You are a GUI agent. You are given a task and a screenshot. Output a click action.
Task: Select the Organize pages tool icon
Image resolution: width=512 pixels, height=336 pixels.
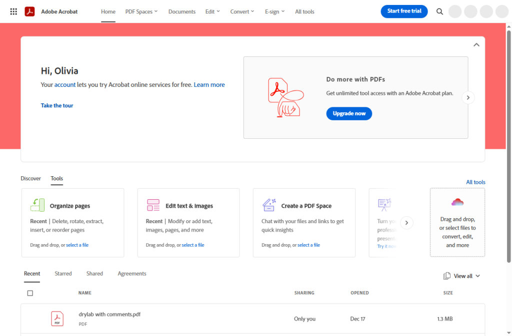(x=37, y=205)
